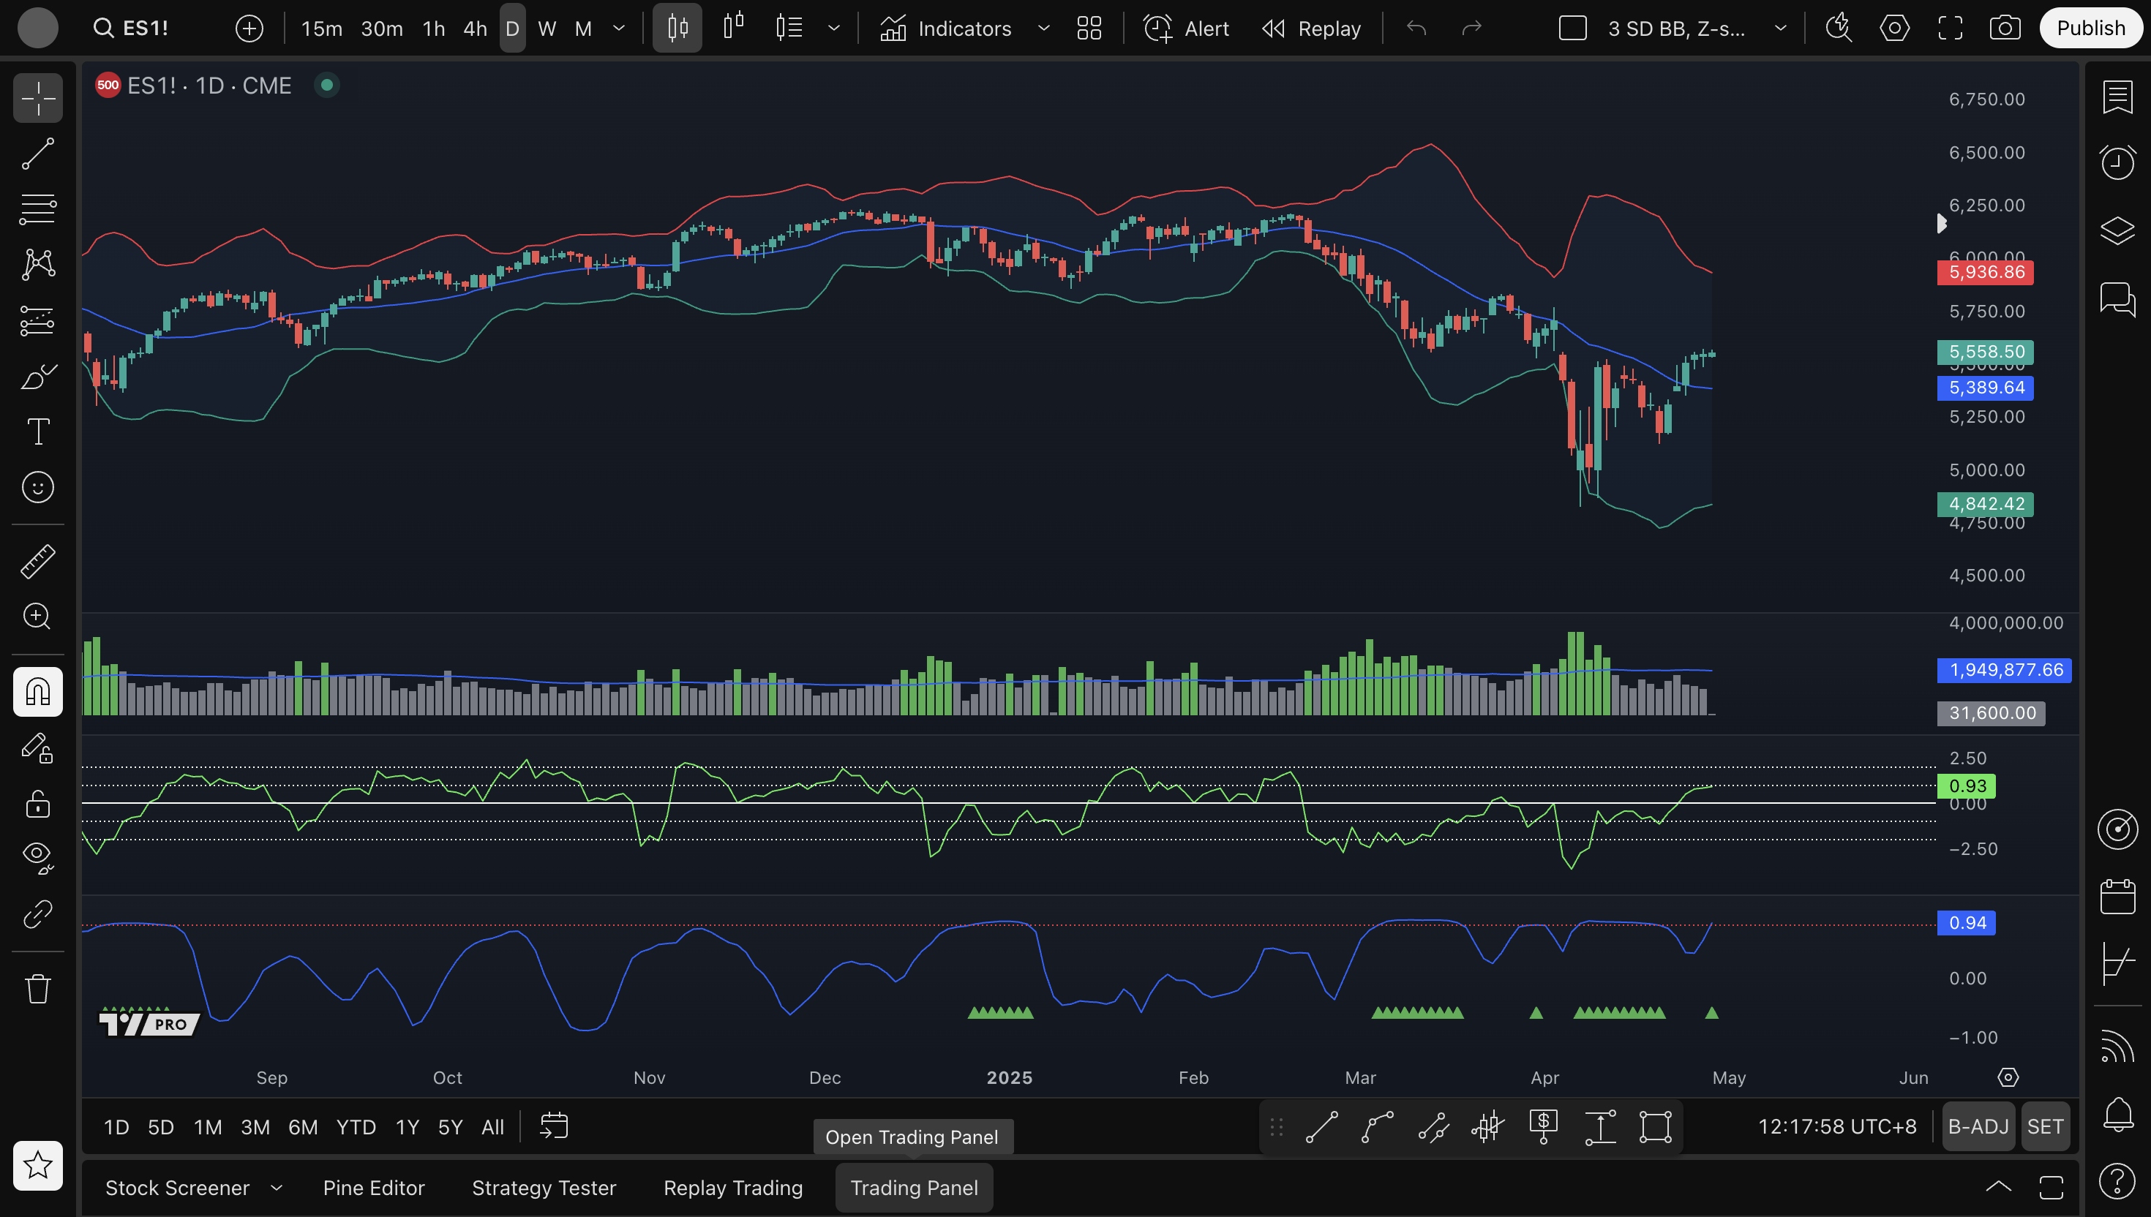Toggle magnet mode on drawings

click(37, 691)
